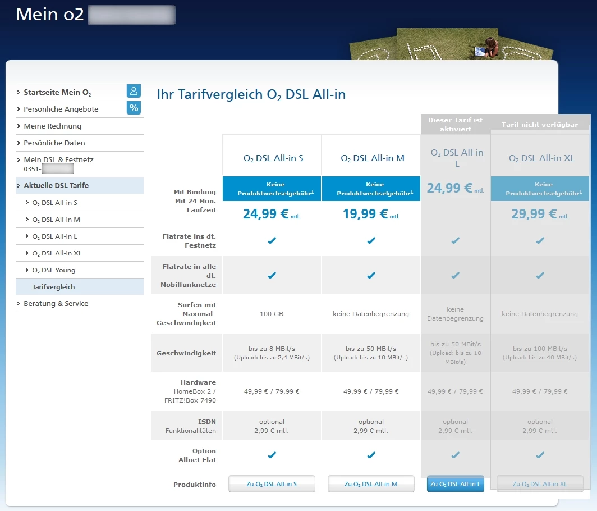Click Keine Produktwechselgebühr banner for All-in XL
The height and width of the screenshot is (511, 597).
540,189
